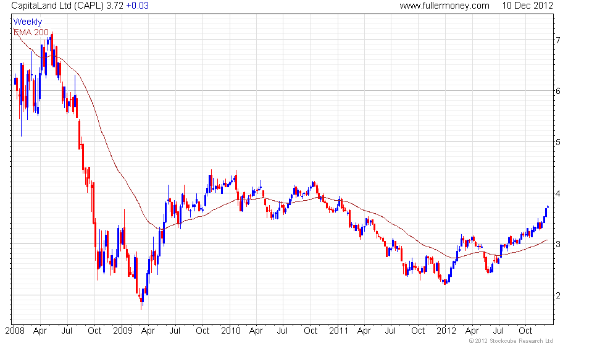
Task: Click the price axis label 2
Action: click(x=558, y=295)
